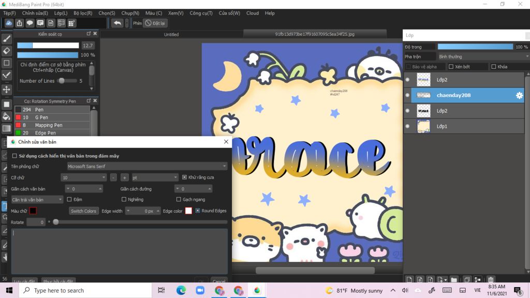The height and width of the screenshot is (298, 530).
Task: Click the speech bubble toolbar icon
Action: [x=30, y=23]
